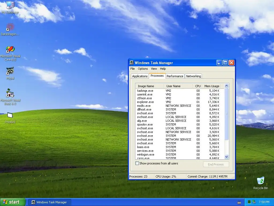The width and height of the screenshot is (274, 206).
Task: Click the Task Manager title bar icon
Action: (132, 63)
